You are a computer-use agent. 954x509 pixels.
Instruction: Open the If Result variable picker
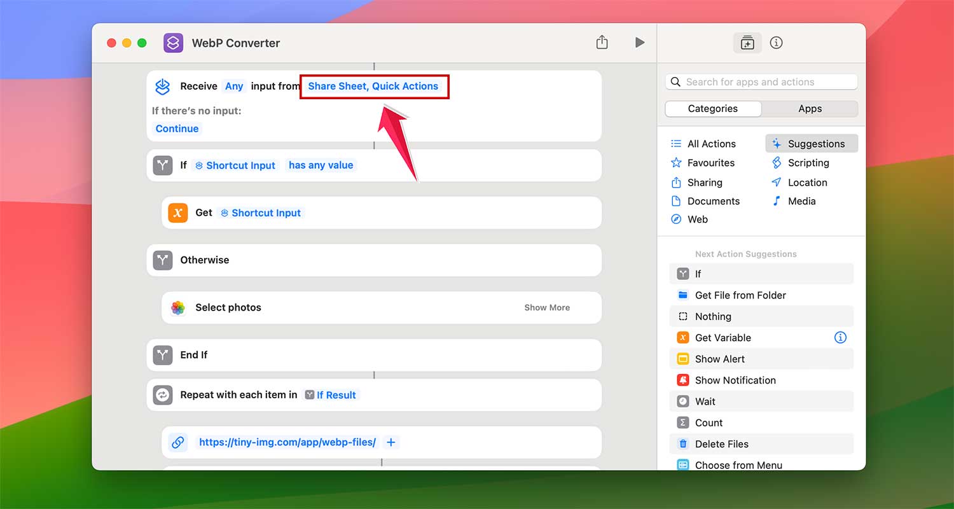click(x=331, y=394)
